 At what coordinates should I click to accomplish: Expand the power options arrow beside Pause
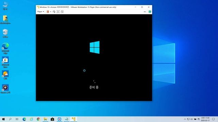51,12
